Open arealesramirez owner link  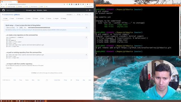pyautogui.click(x=8, y=15)
